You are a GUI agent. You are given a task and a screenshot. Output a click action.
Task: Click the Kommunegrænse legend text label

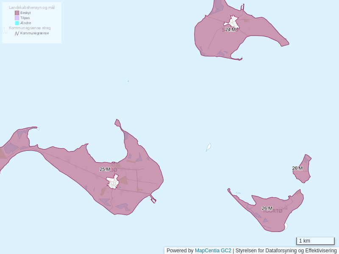(x=34, y=33)
